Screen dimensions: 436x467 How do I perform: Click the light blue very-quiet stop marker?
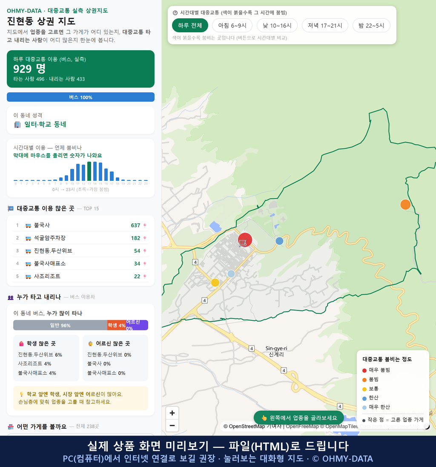231,274
